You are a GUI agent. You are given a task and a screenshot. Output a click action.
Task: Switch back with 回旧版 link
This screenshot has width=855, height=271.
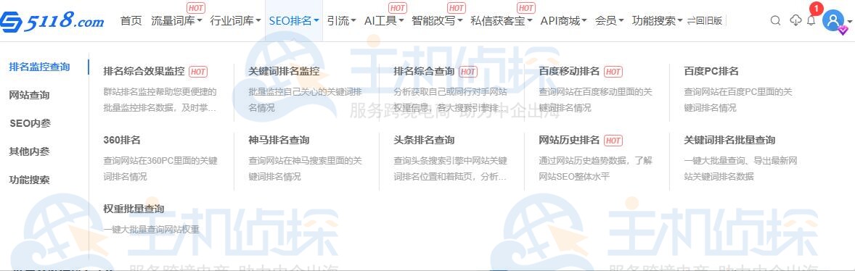(x=705, y=21)
